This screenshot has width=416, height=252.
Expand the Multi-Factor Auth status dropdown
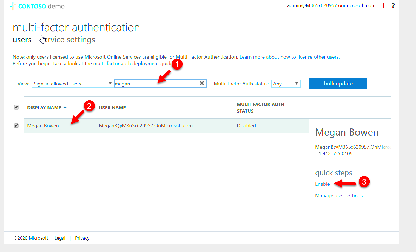click(286, 84)
